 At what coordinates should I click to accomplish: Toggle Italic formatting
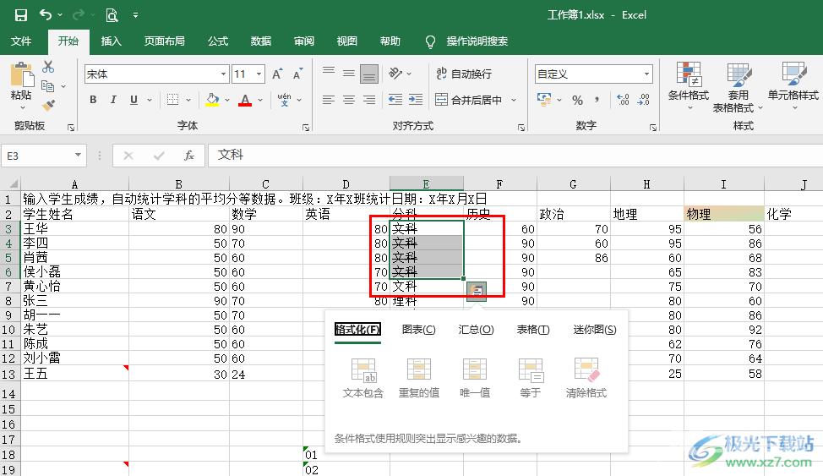(x=113, y=99)
